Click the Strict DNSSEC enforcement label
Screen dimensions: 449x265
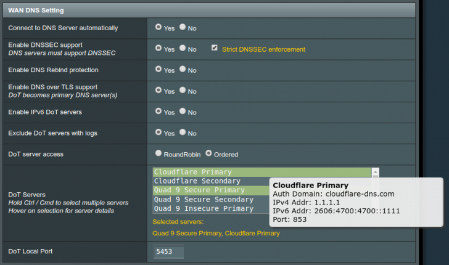point(264,49)
